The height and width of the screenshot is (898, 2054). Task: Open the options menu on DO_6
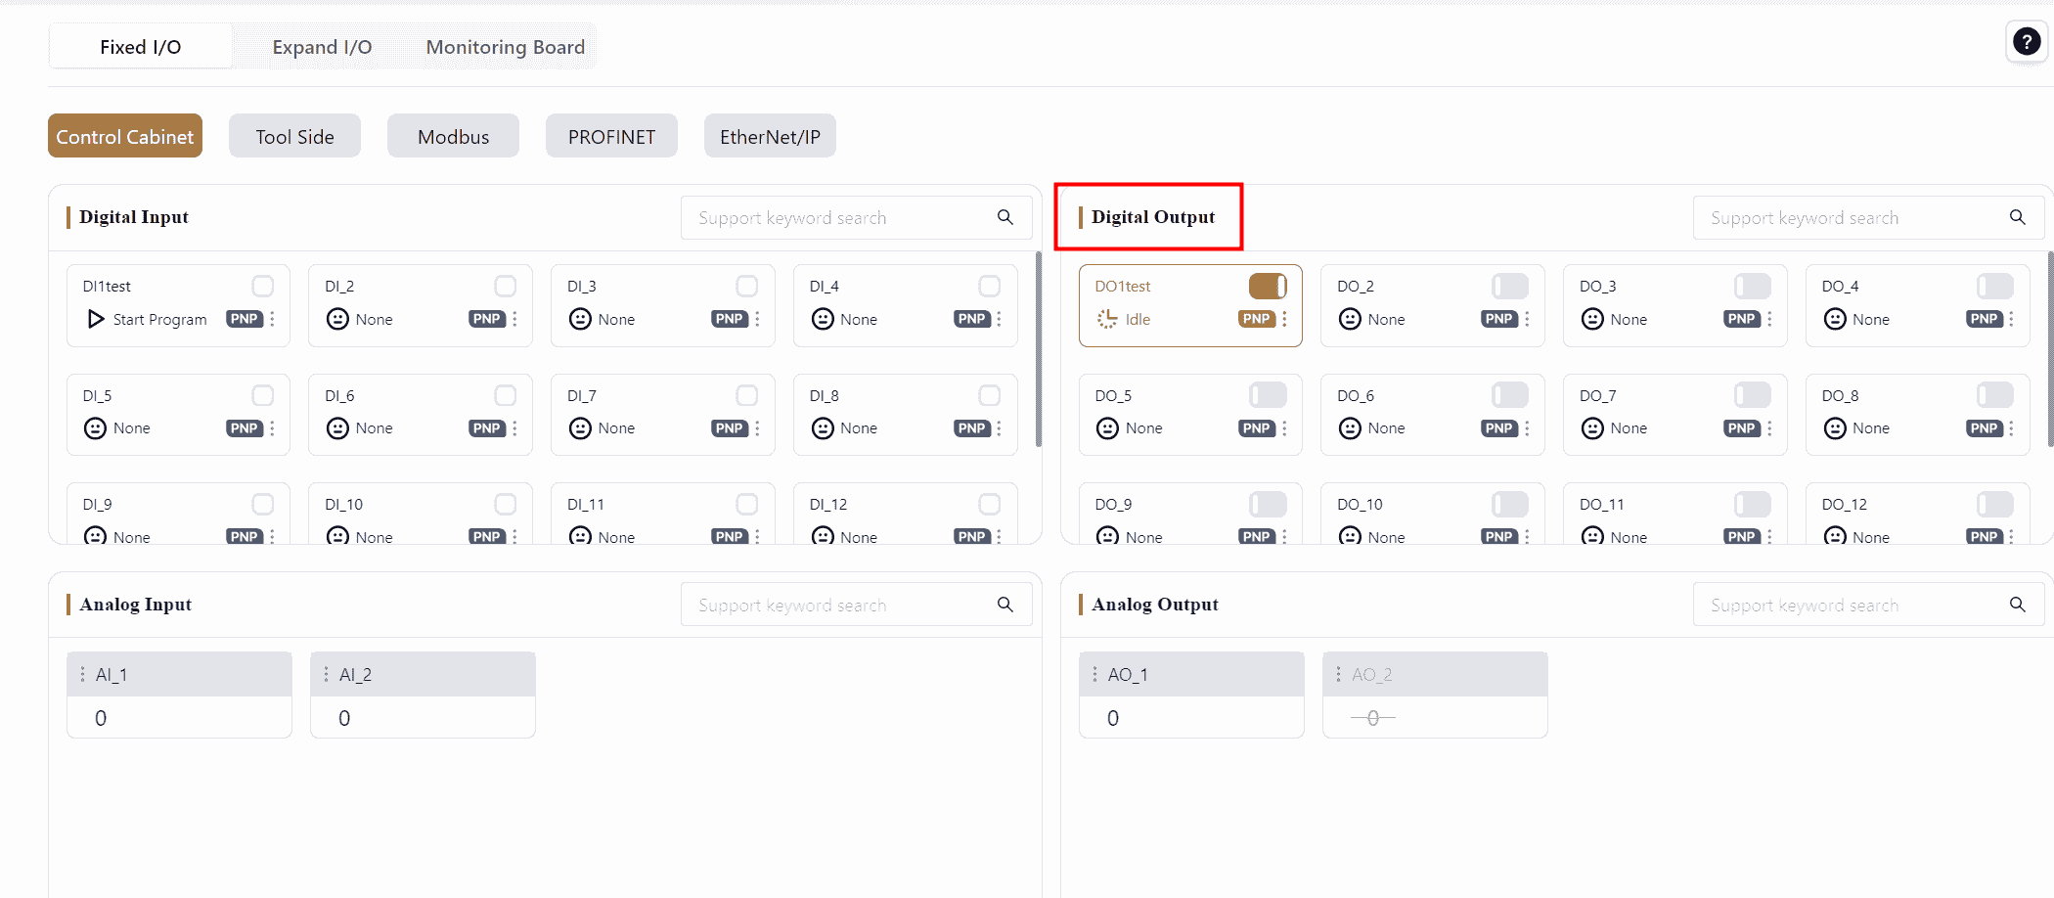pos(1527,428)
